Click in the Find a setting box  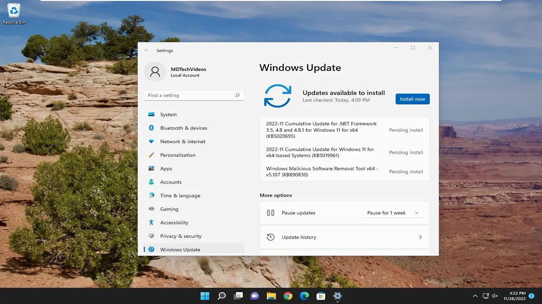pyautogui.click(x=194, y=95)
